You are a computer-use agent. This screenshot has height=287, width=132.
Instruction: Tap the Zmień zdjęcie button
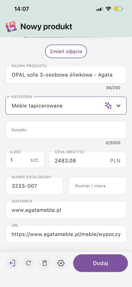tap(66, 51)
